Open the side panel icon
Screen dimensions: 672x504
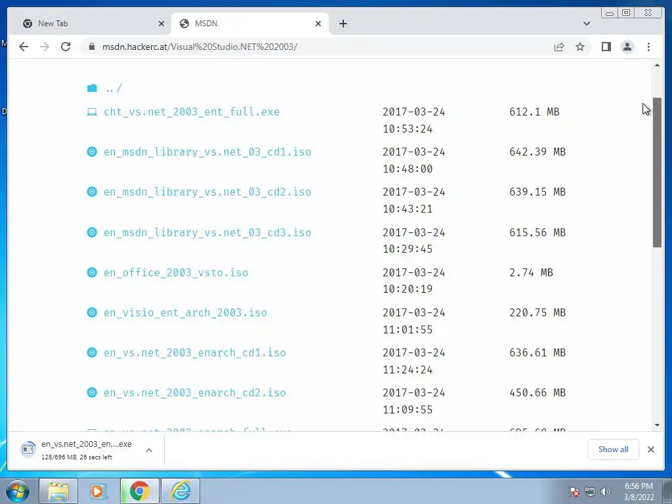606,47
